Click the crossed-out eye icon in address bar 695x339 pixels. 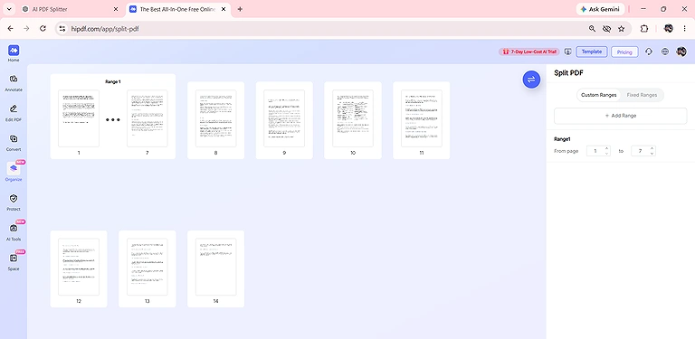point(607,28)
